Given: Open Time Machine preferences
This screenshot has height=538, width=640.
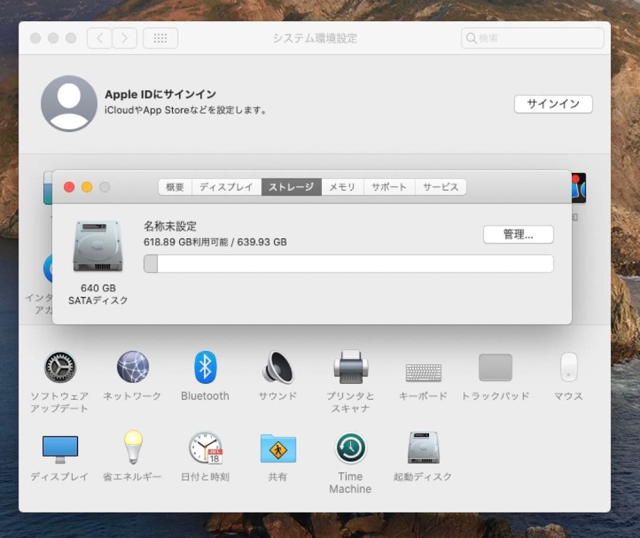Looking at the screenshot, I should [350, 449].
